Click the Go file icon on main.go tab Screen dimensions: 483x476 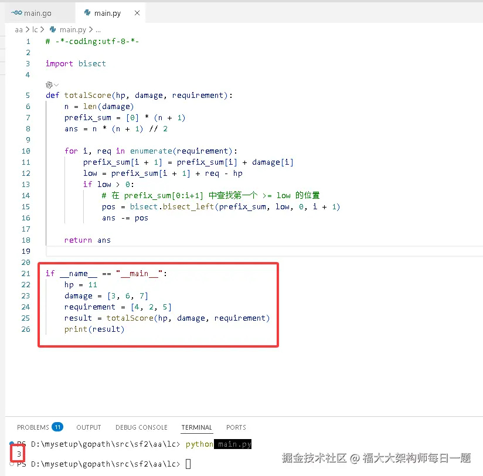16,13
